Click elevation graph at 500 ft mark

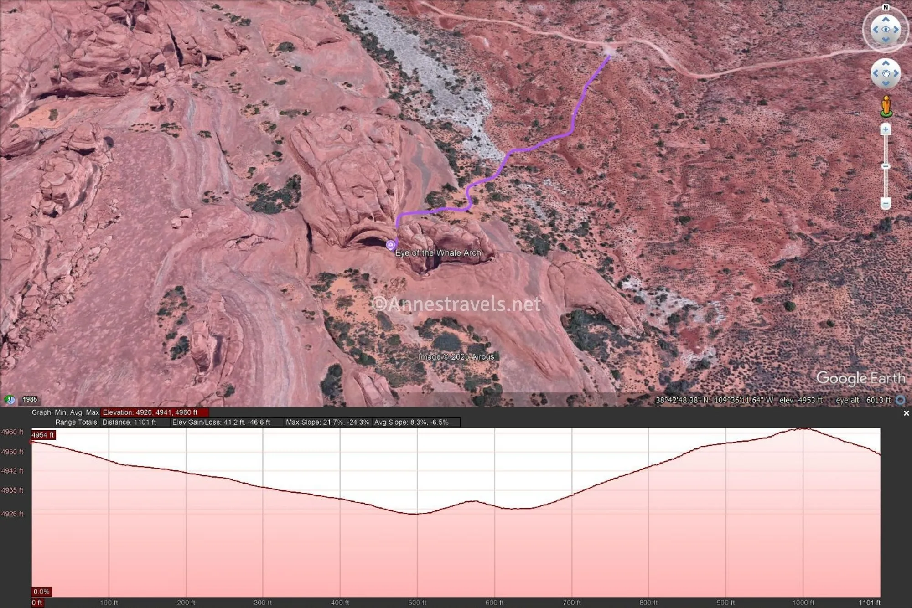[x=417, y=514]
